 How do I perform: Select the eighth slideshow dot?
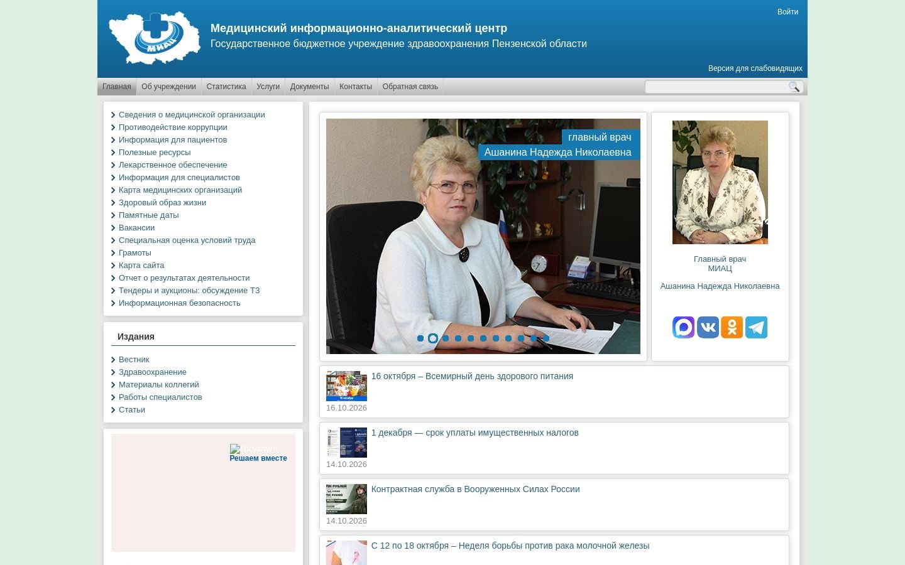pos(508,338)
